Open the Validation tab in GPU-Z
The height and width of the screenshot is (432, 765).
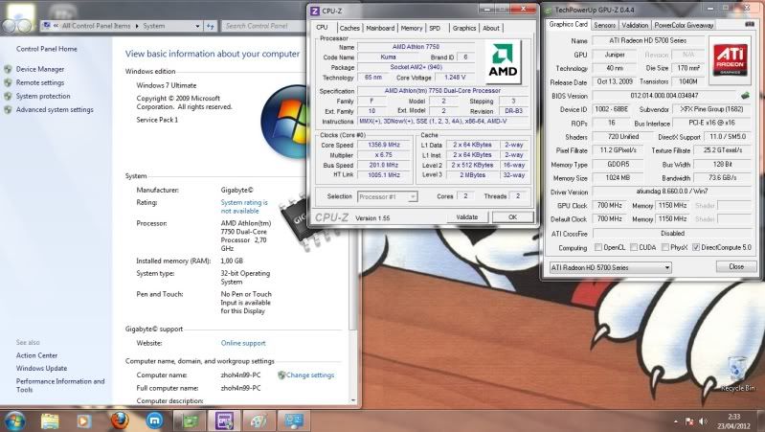tap(635, 25)
